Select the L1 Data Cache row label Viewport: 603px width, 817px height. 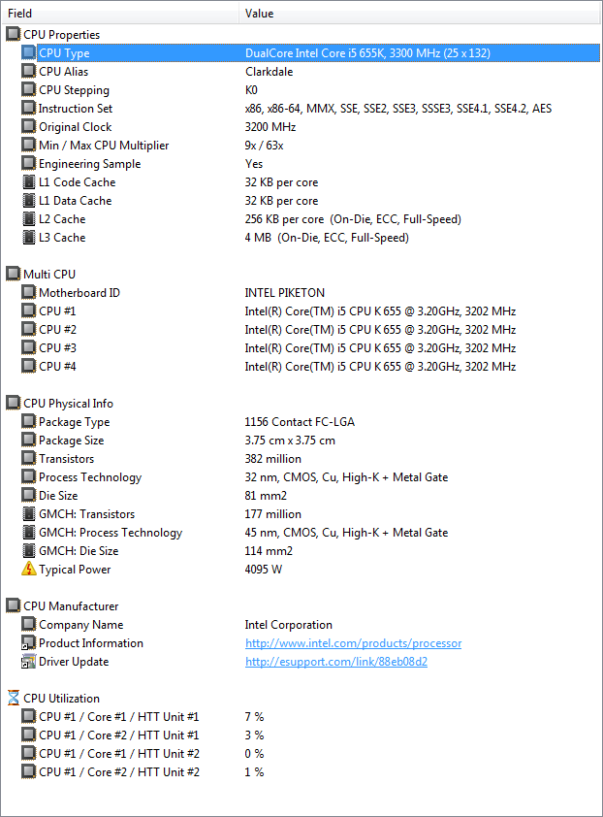click(x=75, y=201)
